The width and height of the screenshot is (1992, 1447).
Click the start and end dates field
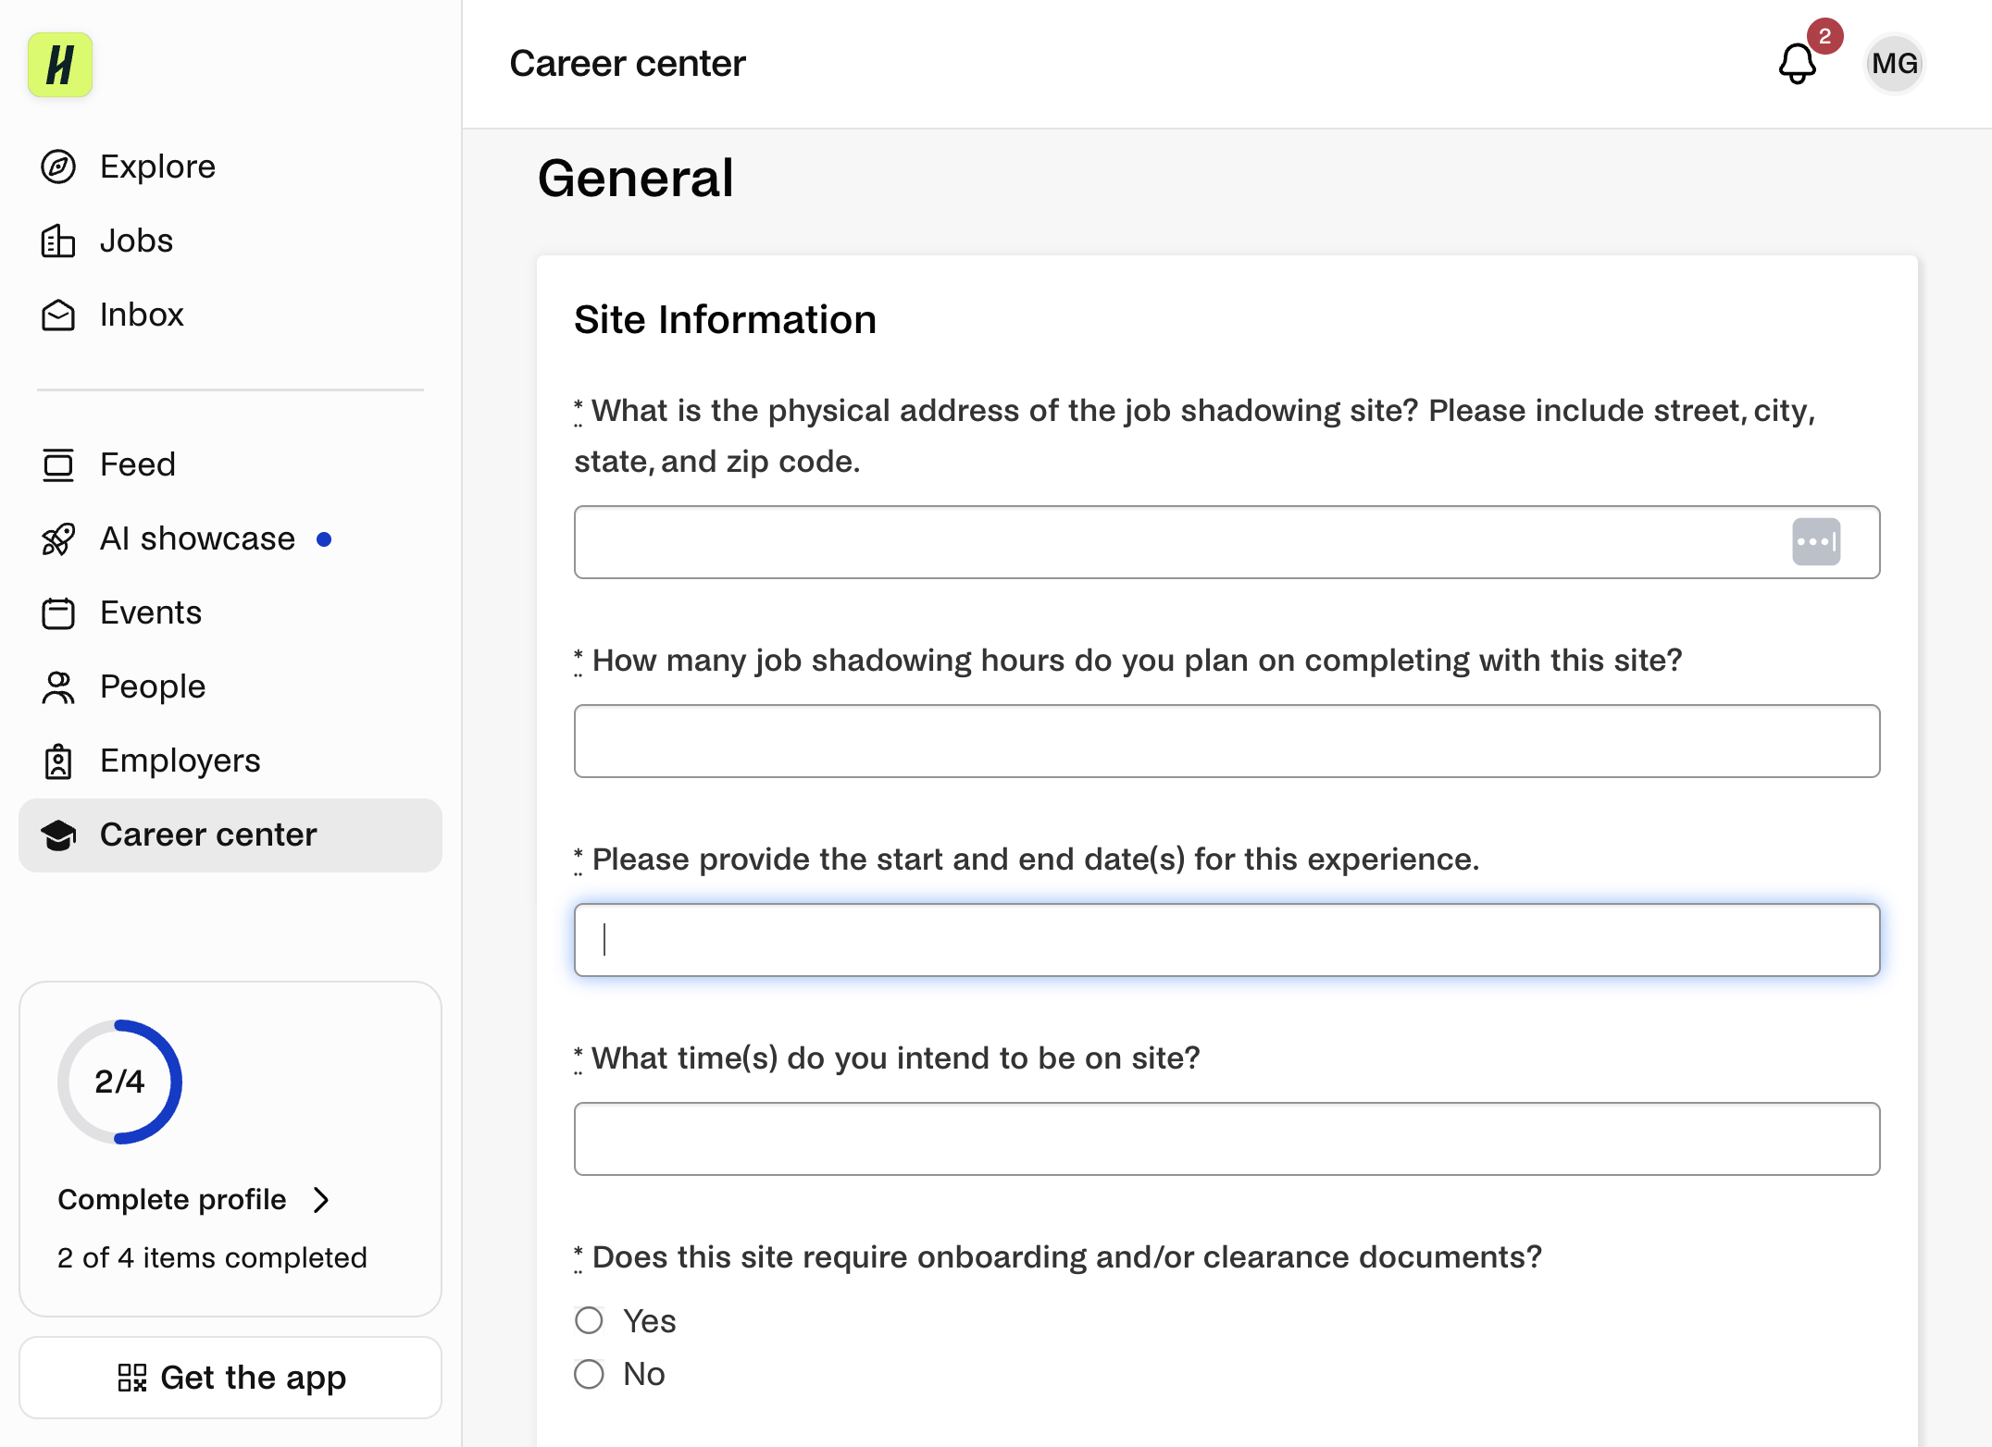[x=1226, y=940]
